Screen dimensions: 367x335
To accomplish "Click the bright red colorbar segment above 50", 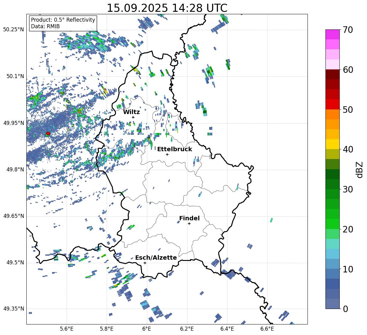I will (x=332, y=104).
